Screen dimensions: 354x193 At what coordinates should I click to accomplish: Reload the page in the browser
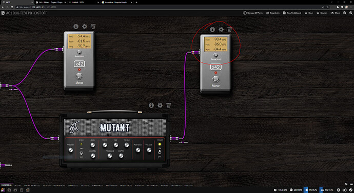(x=12, y=7)
